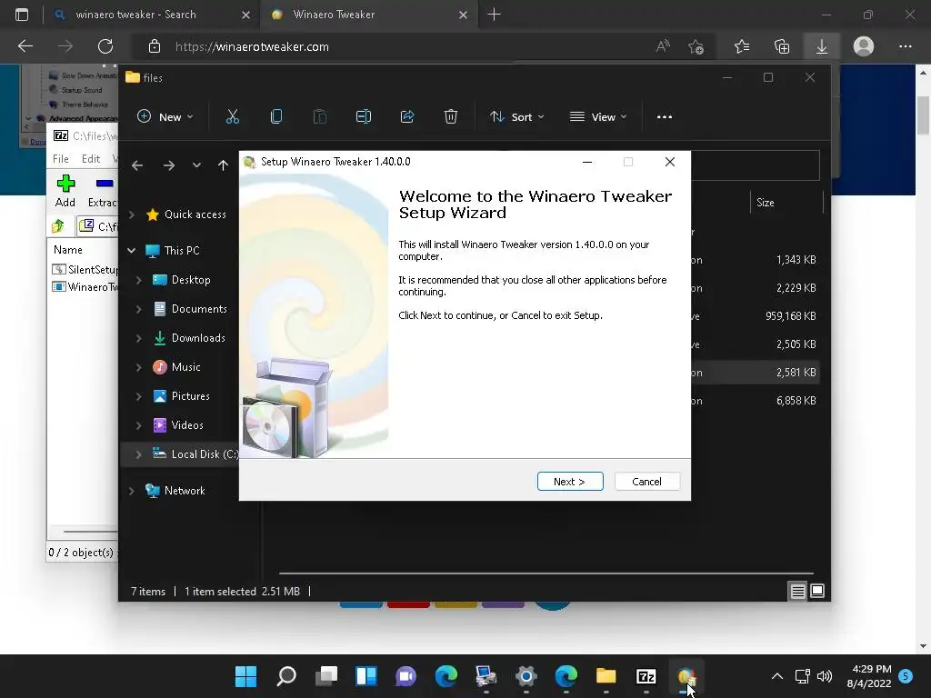Open Edge Settings and more menu
931x698 pixels.
pyautogui.click(x=905, y=46)
